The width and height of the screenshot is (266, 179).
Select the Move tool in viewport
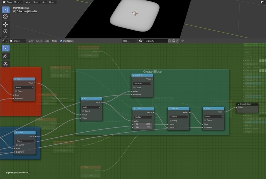click(6, 25)
